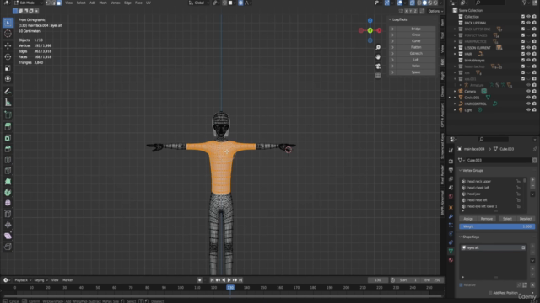The width and height of the screenshot is (540, 303).
Task: Select the Select Box tool
Action: click(8, 23)
